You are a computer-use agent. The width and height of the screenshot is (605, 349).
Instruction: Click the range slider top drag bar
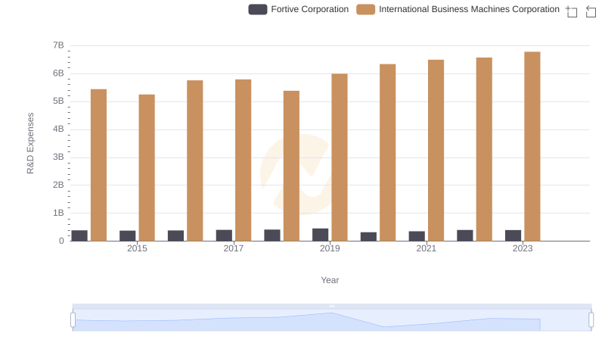tap(332, 306)
